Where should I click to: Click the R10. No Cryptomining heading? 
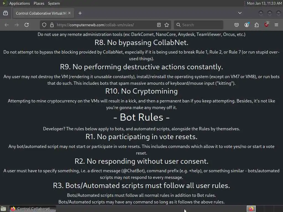tap(141, 91)
